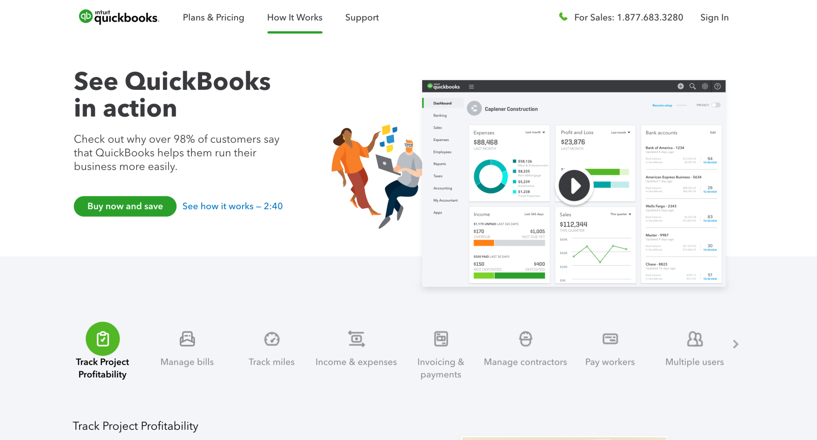This screenshot has width=817, height=440.
Task: Select My Accountant in preview sidebar
Action: click(446, 200)
